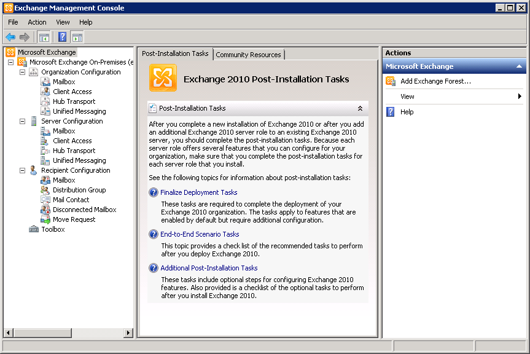This screenshot has height=354, width=530.
Task: Open help from the toolbar question mark icon
Action: [x=62, y=37]
